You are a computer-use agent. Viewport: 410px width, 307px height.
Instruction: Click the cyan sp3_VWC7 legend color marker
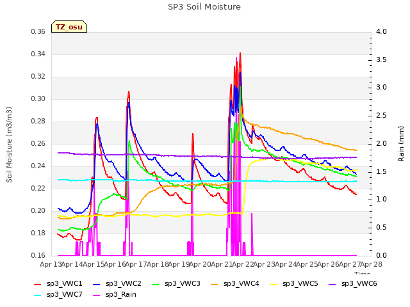[x=38, y=295]
